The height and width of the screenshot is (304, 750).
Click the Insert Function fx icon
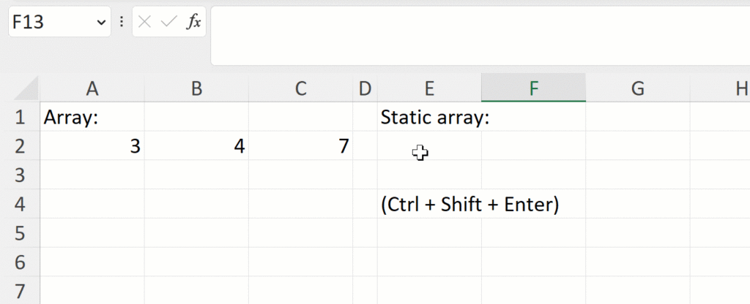pos(193,22)
